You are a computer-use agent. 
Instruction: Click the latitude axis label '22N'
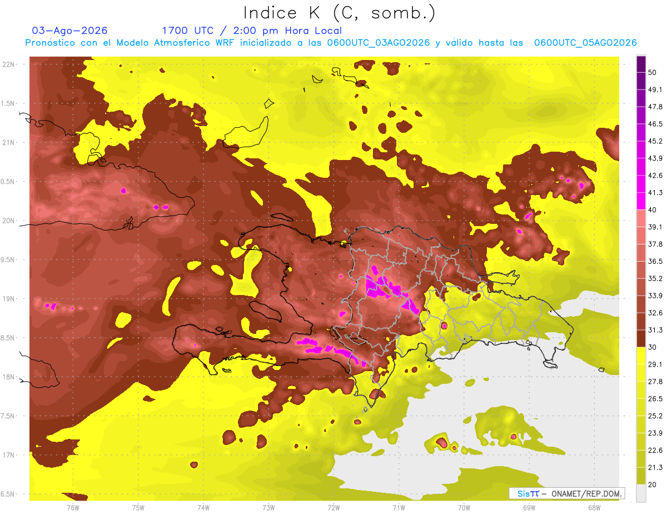[9, 64]
